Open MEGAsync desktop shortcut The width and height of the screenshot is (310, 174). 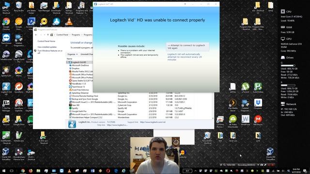[x=258, y=120]
